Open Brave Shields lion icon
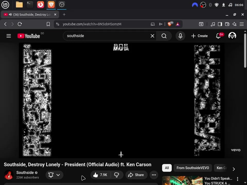 pos(170,24)
